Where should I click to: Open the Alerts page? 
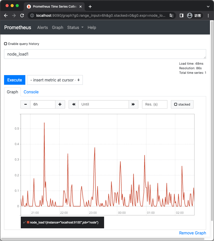pyautogui.click(x=43, y=27)
